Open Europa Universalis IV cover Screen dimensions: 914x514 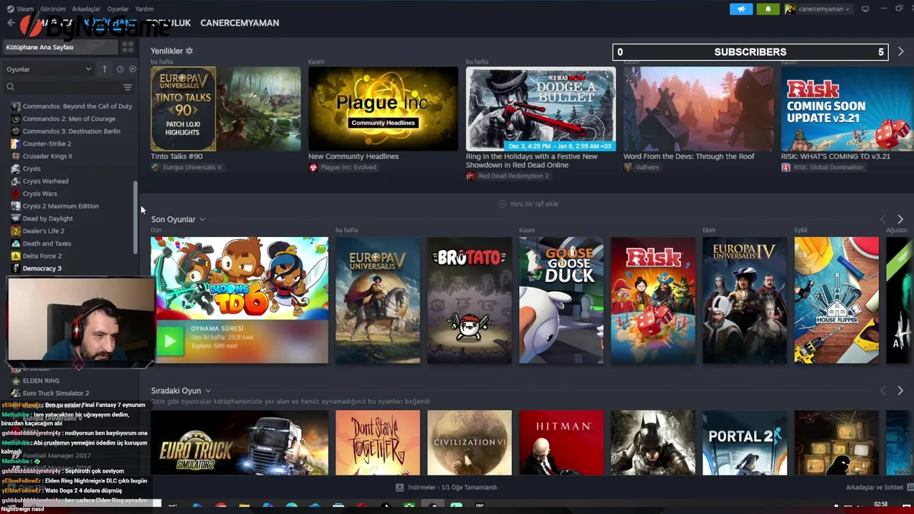click(x=745, y=300)
